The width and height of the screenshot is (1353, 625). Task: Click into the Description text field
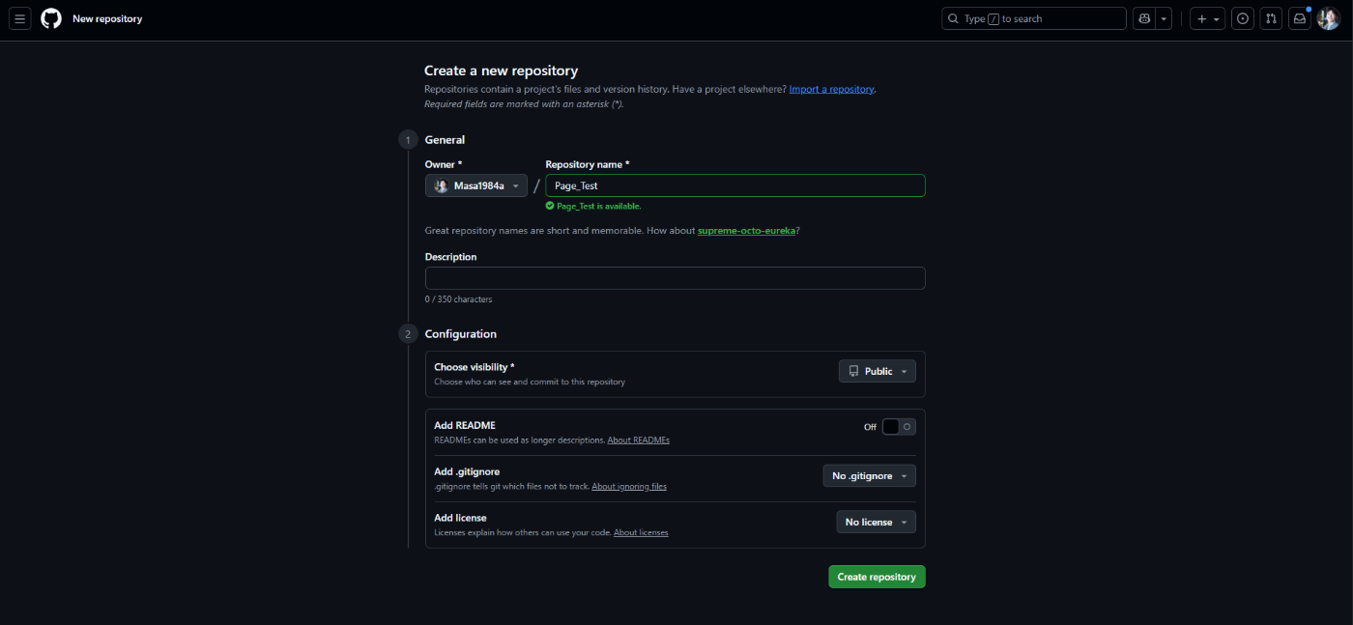(675, 278)
